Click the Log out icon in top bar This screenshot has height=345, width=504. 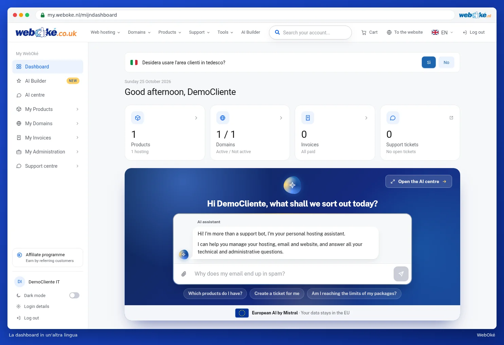coord(465,32)
